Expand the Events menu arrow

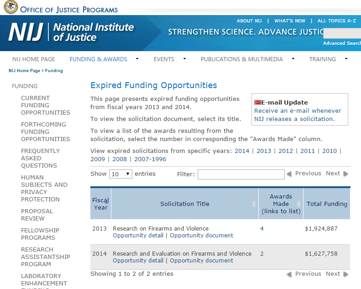(x=184, y=59)
